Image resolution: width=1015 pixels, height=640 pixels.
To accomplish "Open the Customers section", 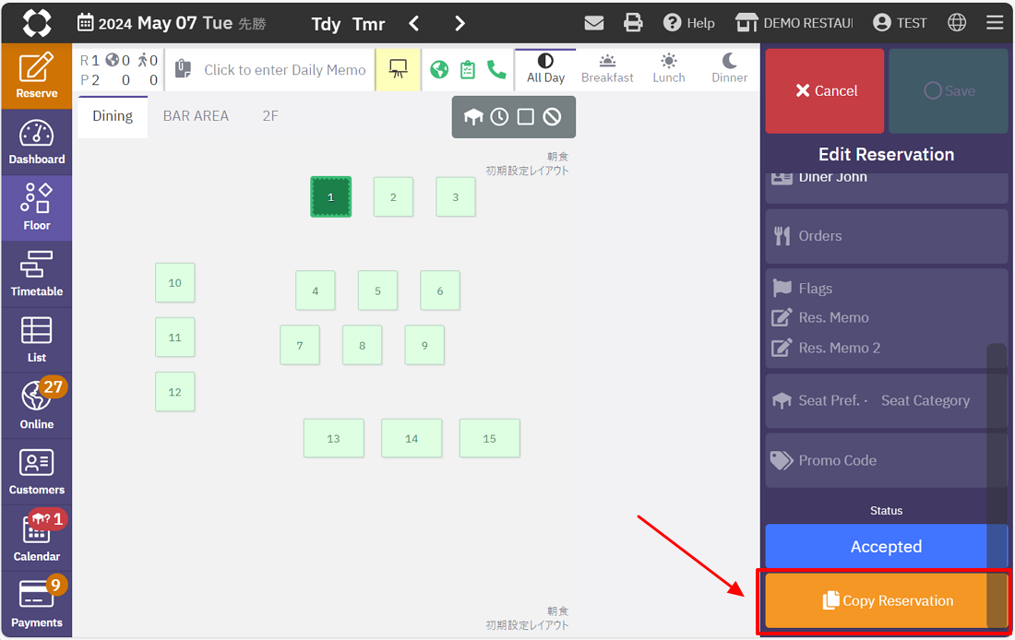I will coord(36,472).
